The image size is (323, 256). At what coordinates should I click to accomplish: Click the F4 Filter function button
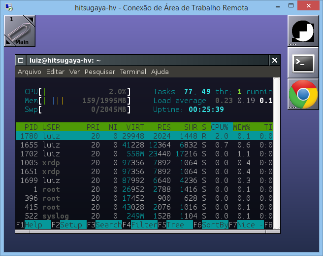click(140, 224)
